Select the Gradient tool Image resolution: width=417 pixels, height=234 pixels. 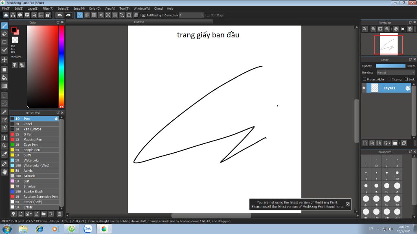[x=4, y=86]
